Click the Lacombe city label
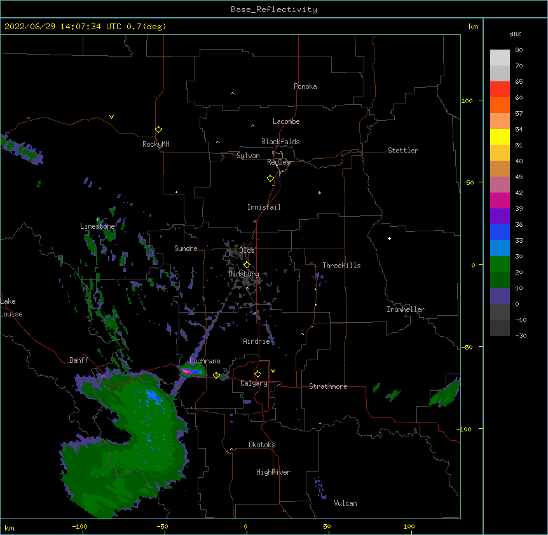The width and height of the screenshot is (548, 535). coord(286,121)
